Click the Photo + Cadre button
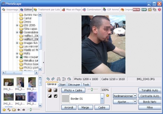 [x=73, y=90]
